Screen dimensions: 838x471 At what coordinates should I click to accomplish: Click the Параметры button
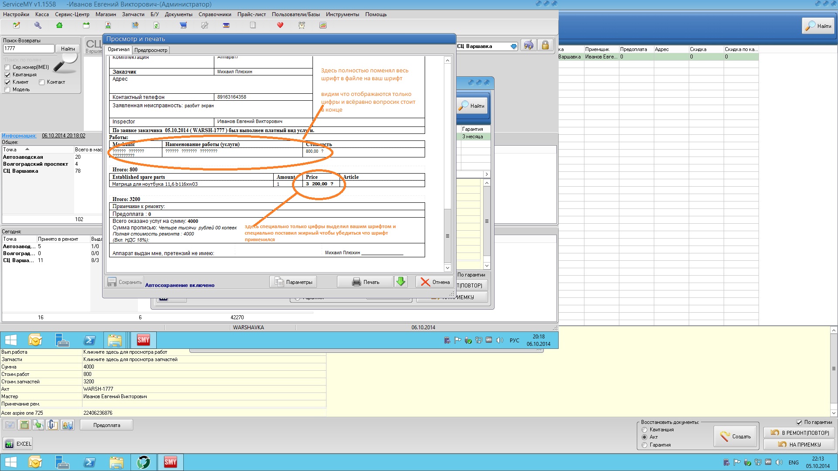pos(293,282)
